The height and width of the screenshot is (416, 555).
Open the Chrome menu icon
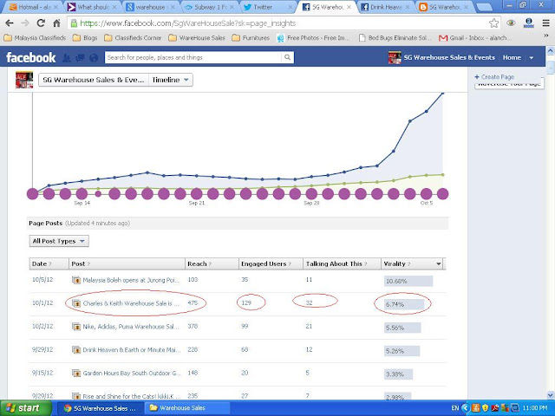(546, 23)
